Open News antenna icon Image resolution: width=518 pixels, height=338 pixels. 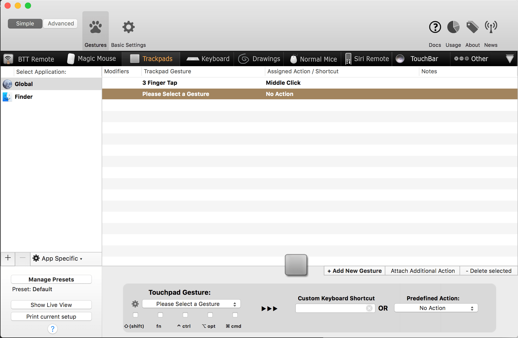[x=491, y=27]
